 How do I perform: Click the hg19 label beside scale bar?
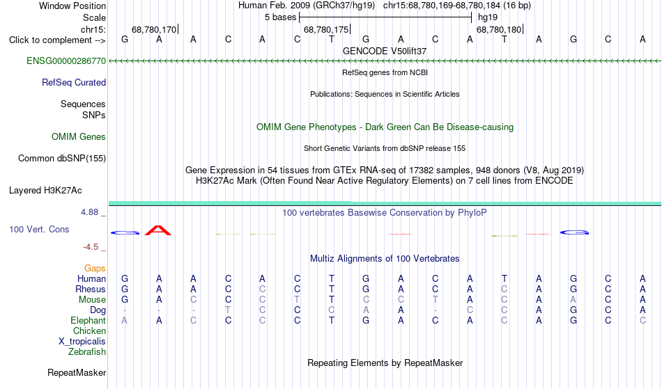coord(488,17)
